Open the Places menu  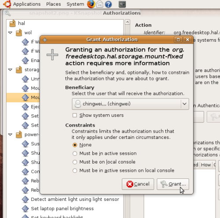click(54, 4)
